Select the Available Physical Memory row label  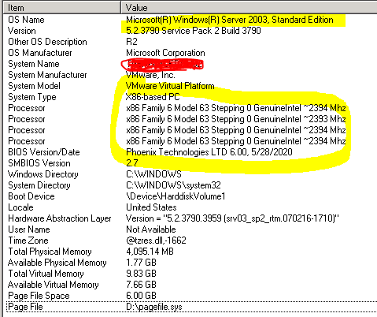click(x=57, y=263)
